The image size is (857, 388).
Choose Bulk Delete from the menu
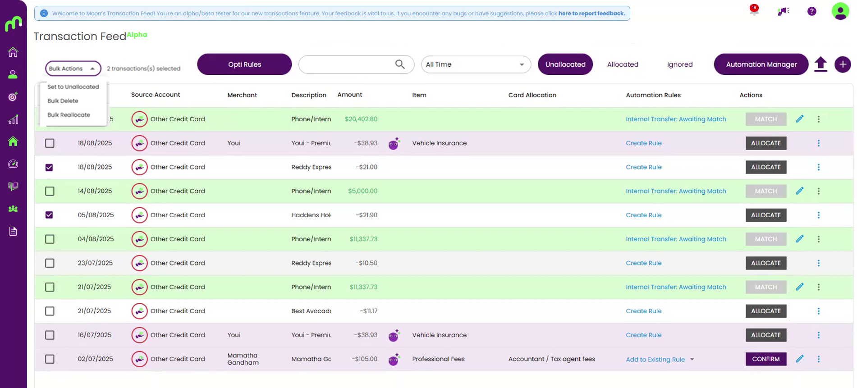[63, 101]
